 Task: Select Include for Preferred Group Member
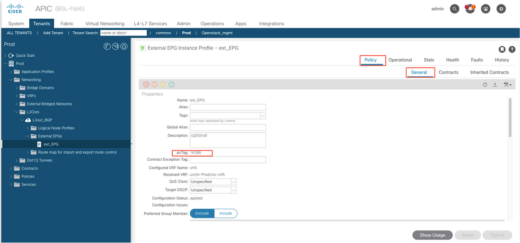tap(225, 213)
